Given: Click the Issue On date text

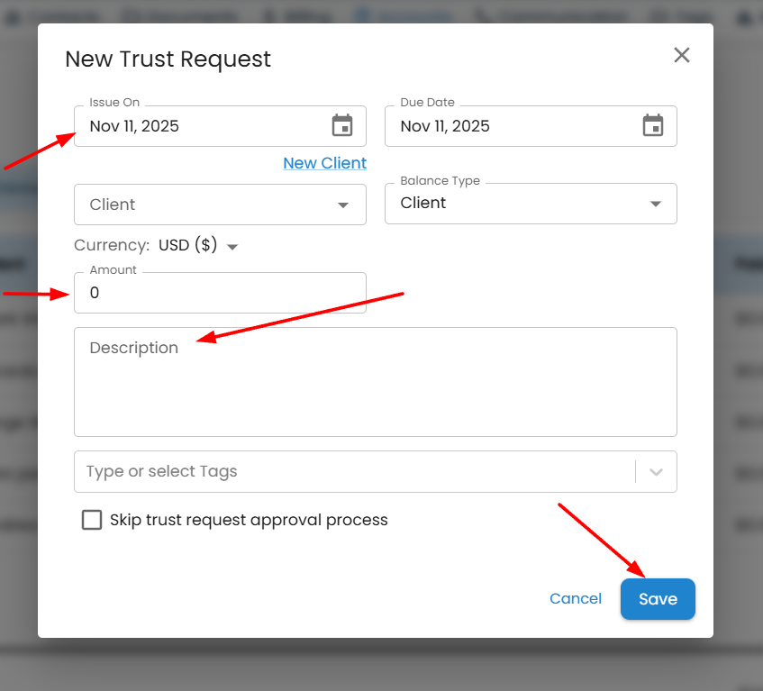Looking at the screenshot, I should (x=135, y=126).
